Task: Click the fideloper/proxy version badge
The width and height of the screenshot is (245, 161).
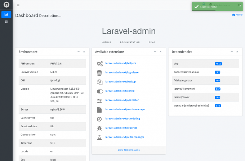Action: click(218, 81)
